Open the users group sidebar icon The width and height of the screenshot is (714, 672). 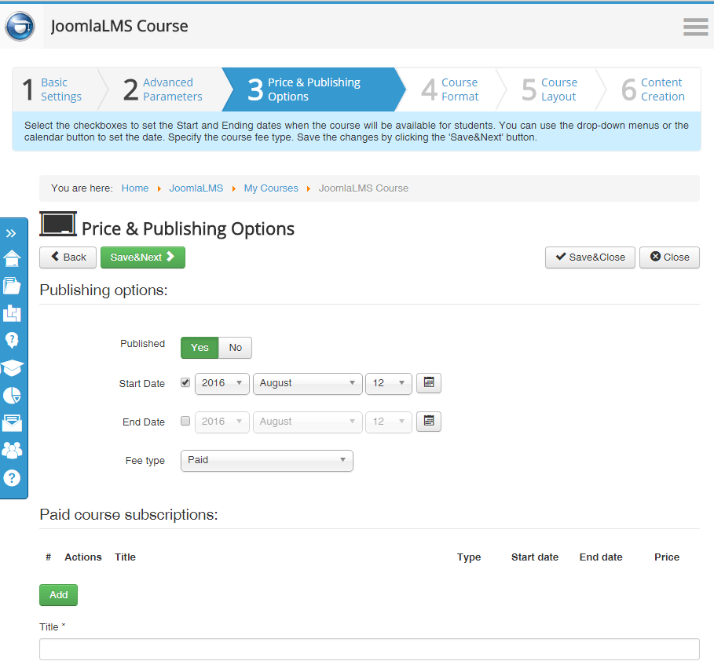(x=12, y=451)
